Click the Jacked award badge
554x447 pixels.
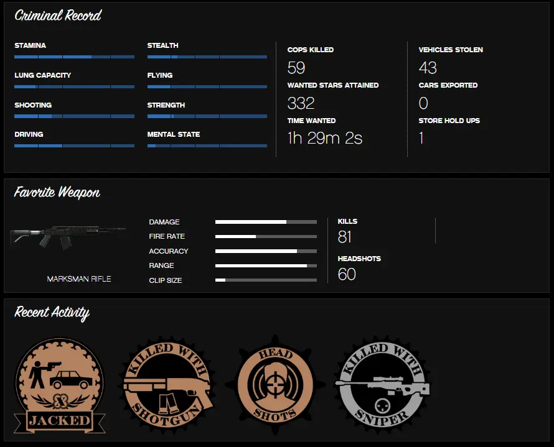[59, 385]
